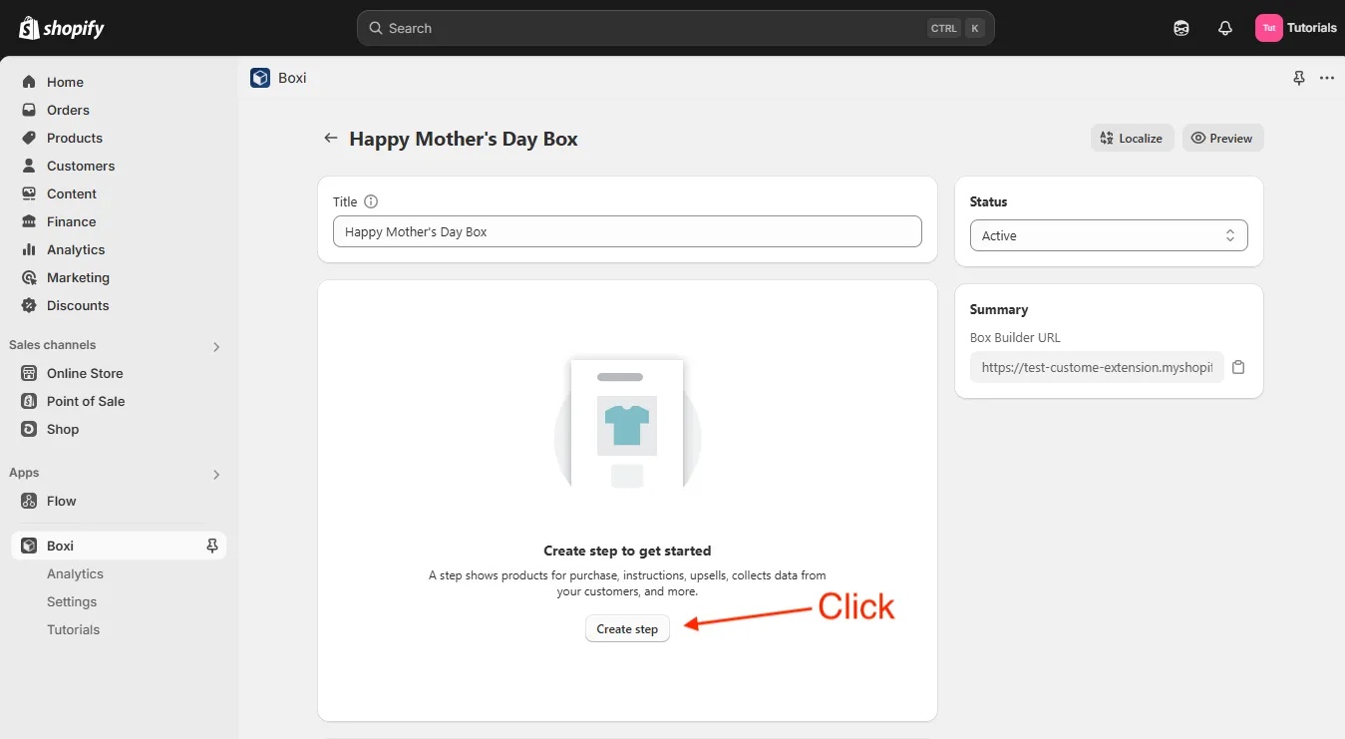This screenshot has height=739, width=1345.
Task: Open the Status dropdown set to Active
Action: coord(1108,236)
